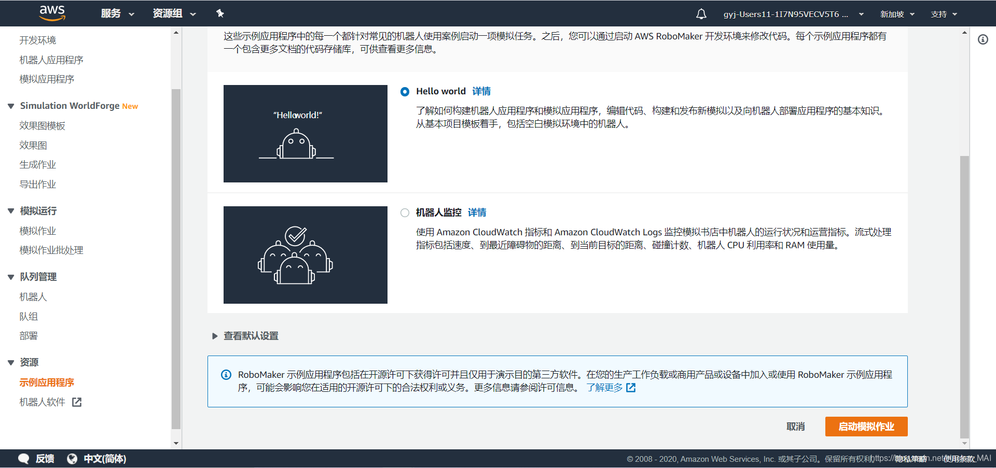Open 机器人软件 link in sidebar
Image resolution: width=996 pixels, height=468 pixels.
(x=43, y=402)
